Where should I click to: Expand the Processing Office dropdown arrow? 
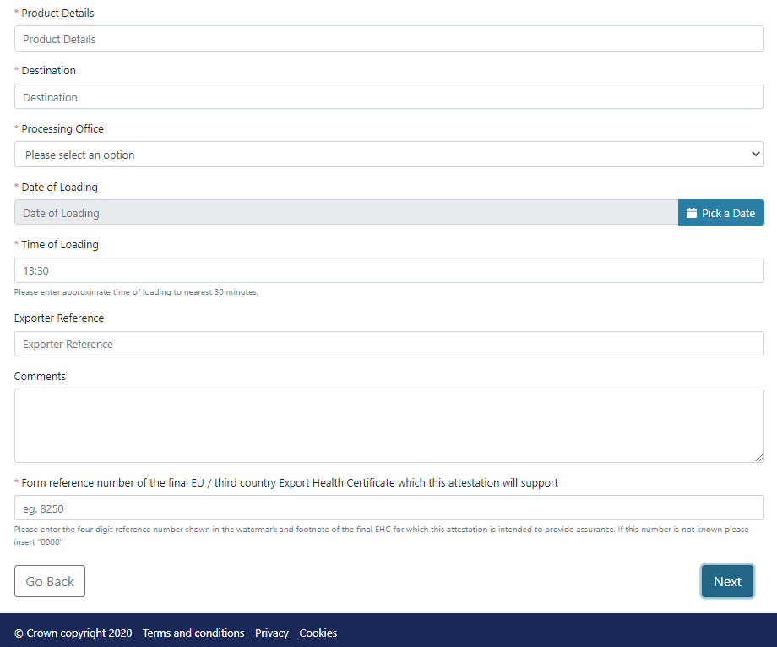(x=755, y=155)
